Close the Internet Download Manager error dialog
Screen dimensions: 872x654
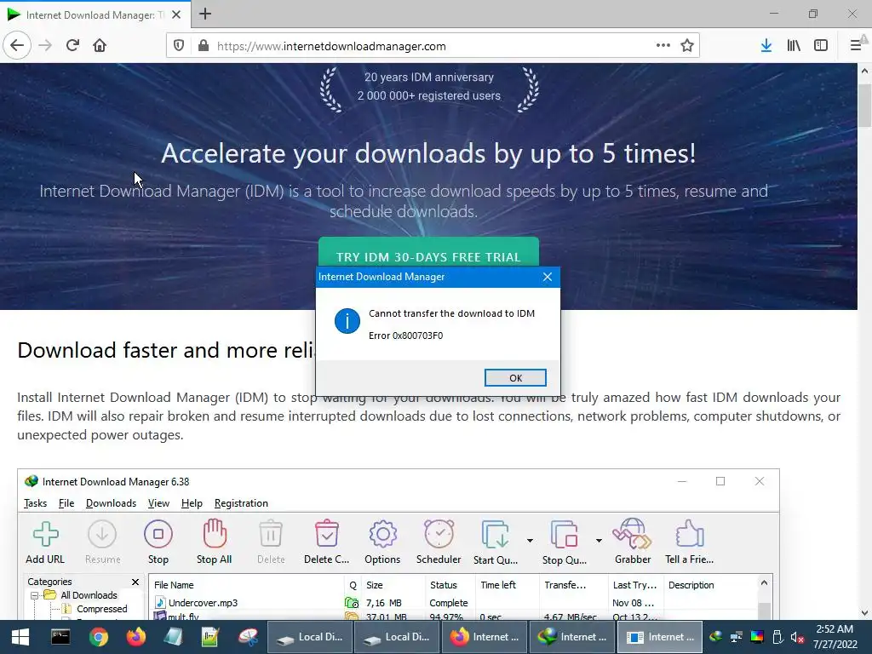click(548, 277)
